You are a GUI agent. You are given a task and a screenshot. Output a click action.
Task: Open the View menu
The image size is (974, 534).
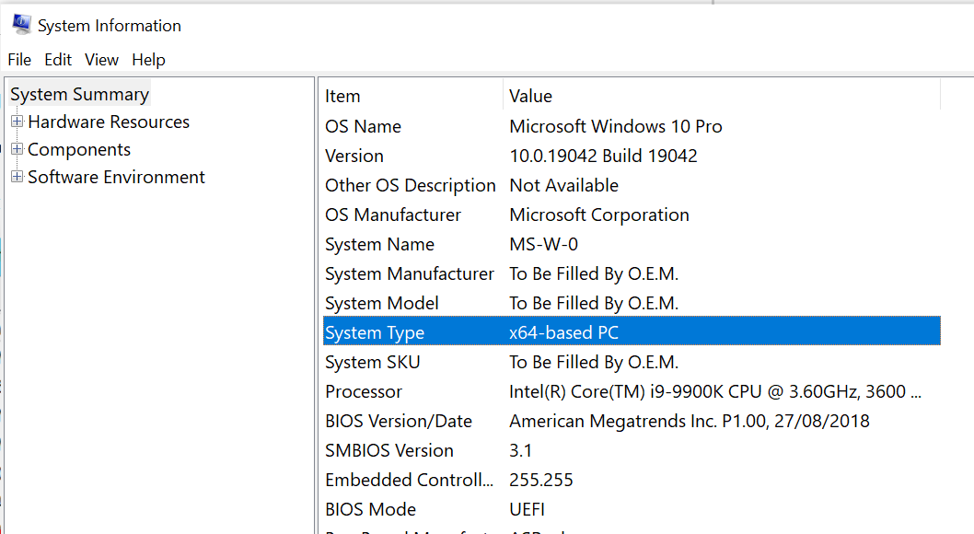(101, 60)
